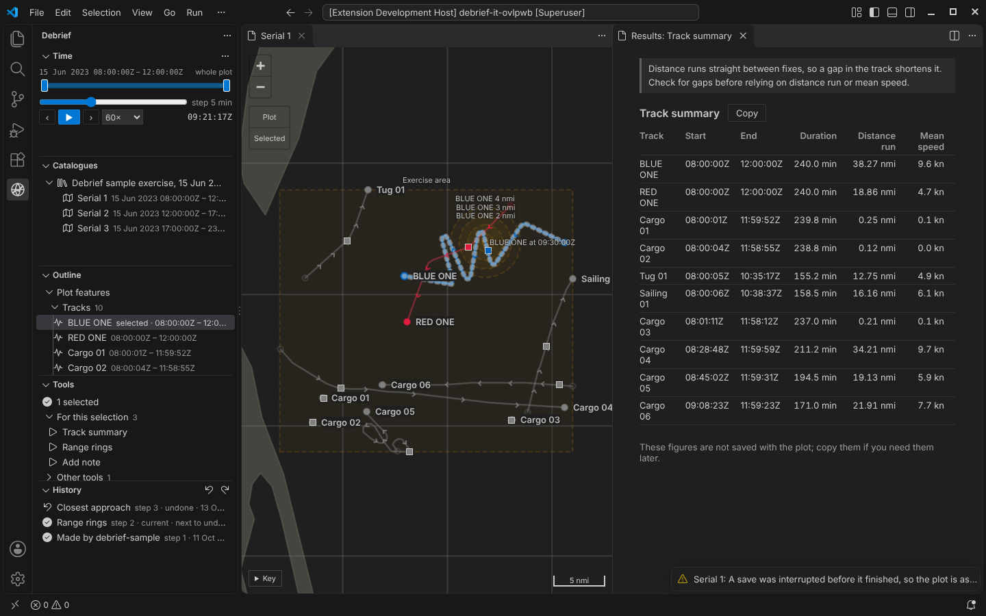Open notifications bell in status bar

tap(971, 605)
